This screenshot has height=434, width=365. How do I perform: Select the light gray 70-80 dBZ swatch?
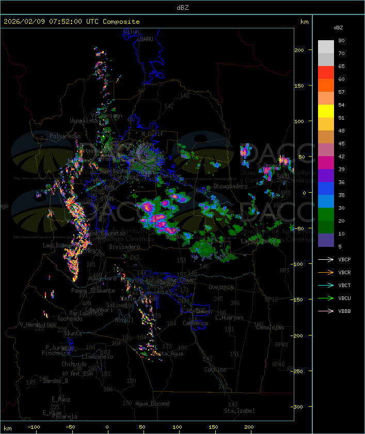tap(326, 47)
